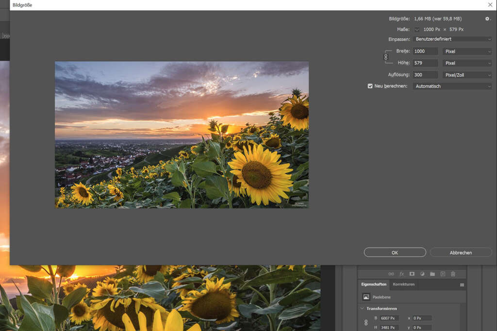Delete the layer with the trash icon
The width and height of the screenshot is (497, 331).
coord(453,273)
